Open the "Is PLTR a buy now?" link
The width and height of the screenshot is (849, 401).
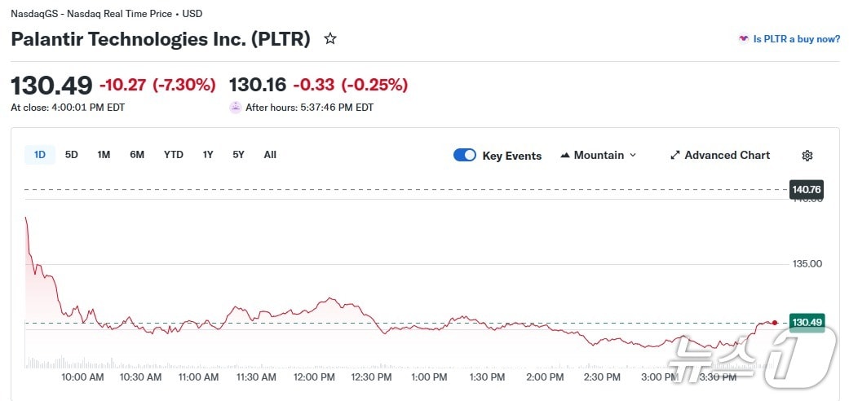point(796,39)
